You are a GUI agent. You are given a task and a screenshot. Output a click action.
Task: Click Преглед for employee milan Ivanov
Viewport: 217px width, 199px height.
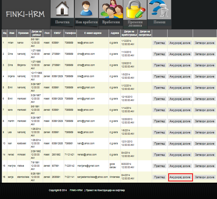tap(159, 43)
